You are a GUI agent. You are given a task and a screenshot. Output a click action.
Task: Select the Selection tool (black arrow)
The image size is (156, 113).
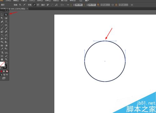tap(2, 15)
